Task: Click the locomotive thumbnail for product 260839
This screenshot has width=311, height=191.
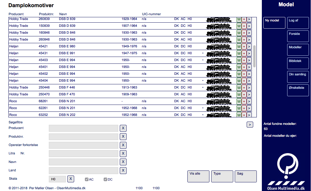Action: point(219,20)
